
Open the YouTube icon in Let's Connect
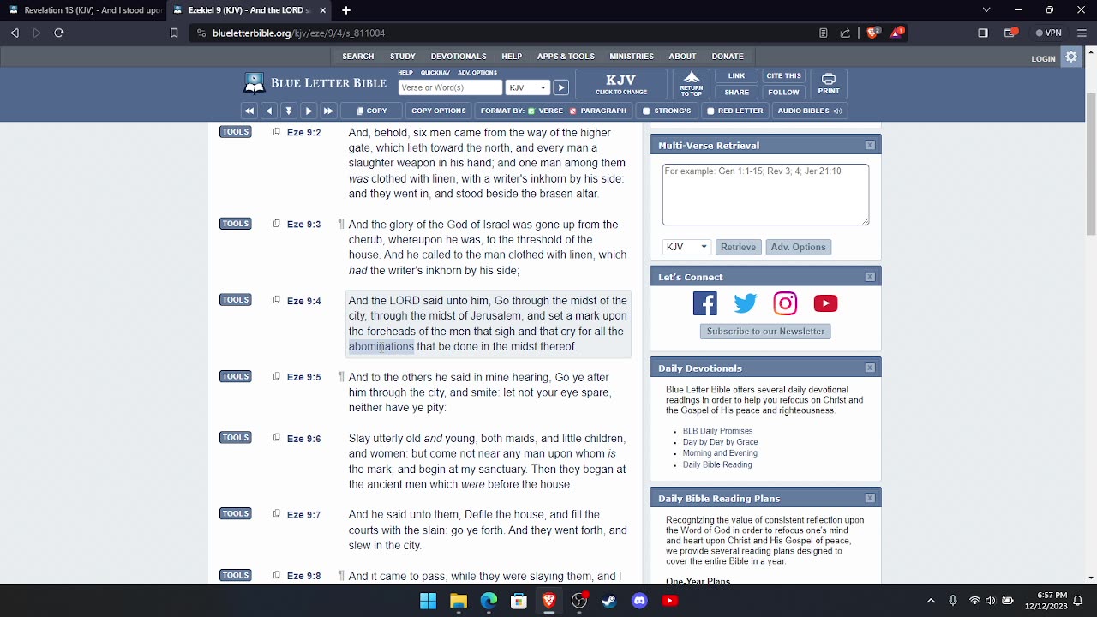[x=825, y=303]
